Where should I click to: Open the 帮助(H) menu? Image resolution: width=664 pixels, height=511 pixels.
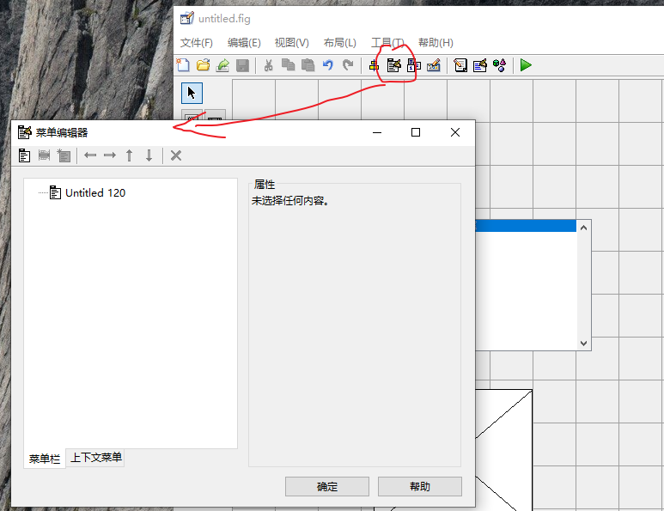[436, 43]
